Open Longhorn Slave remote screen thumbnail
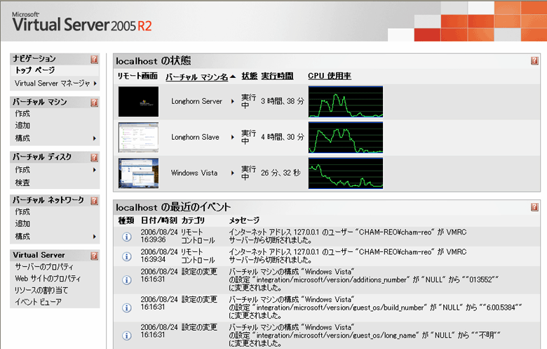Image resolution: width=547 pixels, height=349 pixels. (138, 138)
